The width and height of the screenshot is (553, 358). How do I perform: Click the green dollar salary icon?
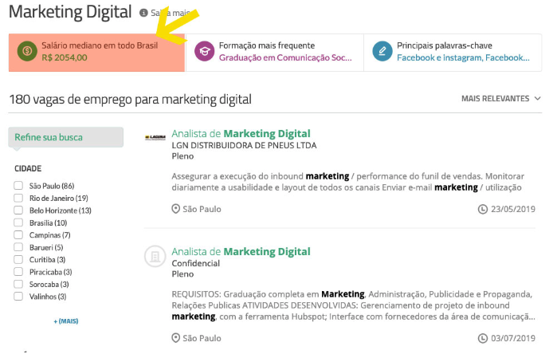(x=27, y=51)
